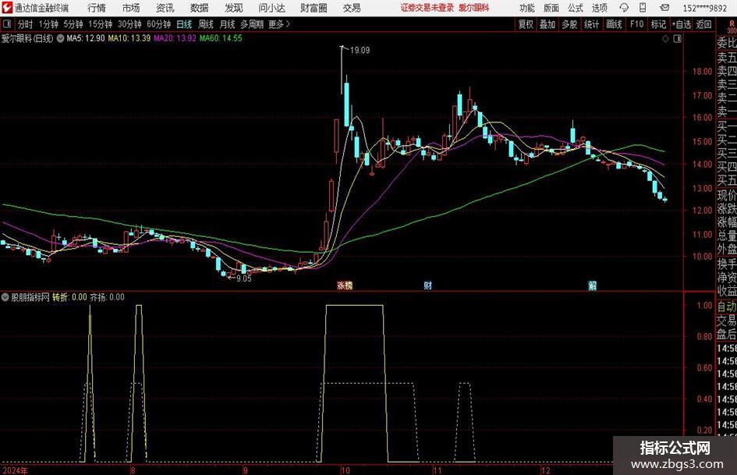737x475 pixels.
Task: Open the customer service headset icon
Action: coord(624,8)
